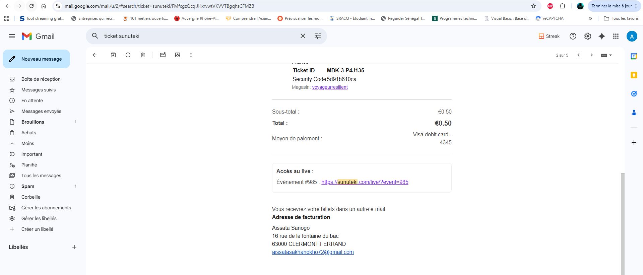Toggle the main menu hamburger
This screenshot has width=643, height=275.
pos(12,36)
